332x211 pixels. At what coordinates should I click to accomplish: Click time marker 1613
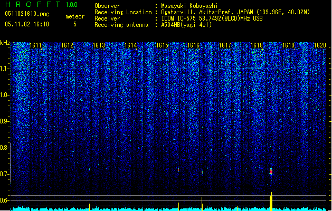pyautogui.click(x=99, y=45)
